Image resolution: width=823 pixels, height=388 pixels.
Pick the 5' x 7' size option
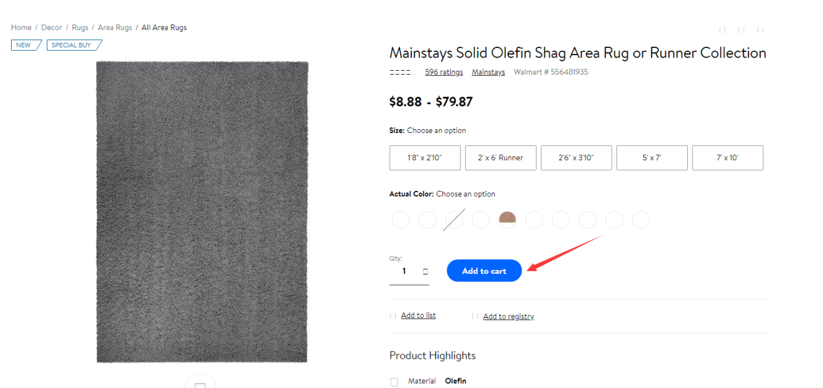pyautogui.click(x=652, y=158)
